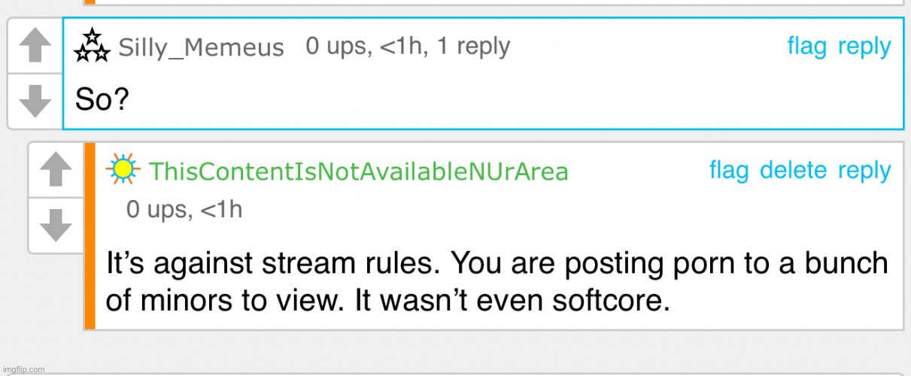Click the orange bar on the stream rules reply
This screenshot has height=376, width=911.
click(90, 235)
